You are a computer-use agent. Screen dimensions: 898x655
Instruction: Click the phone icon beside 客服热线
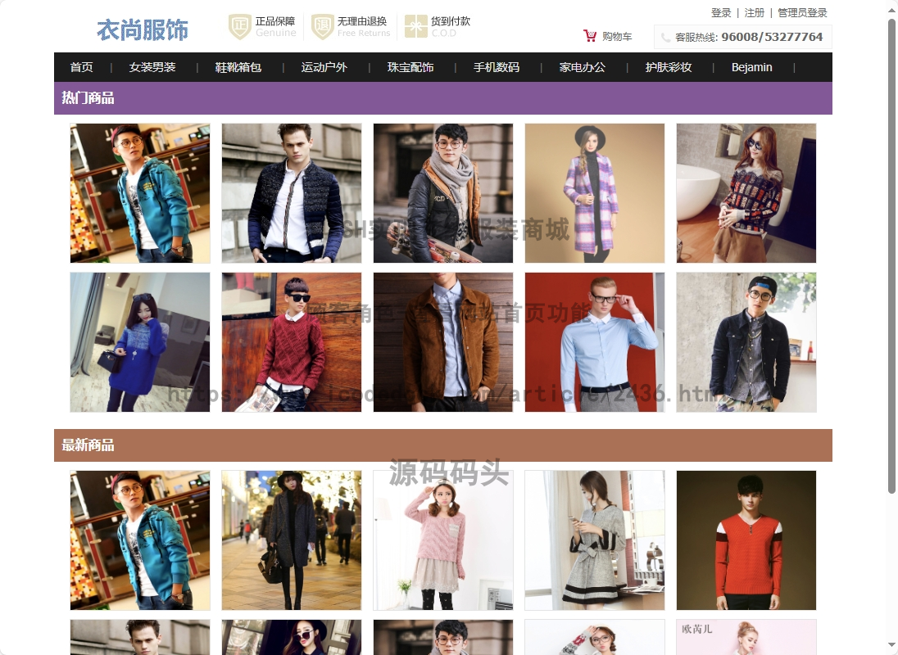point(665,38)
